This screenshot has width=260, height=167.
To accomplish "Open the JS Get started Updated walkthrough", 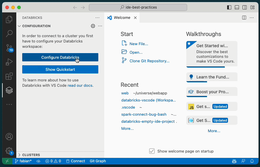I will point(212,107).
